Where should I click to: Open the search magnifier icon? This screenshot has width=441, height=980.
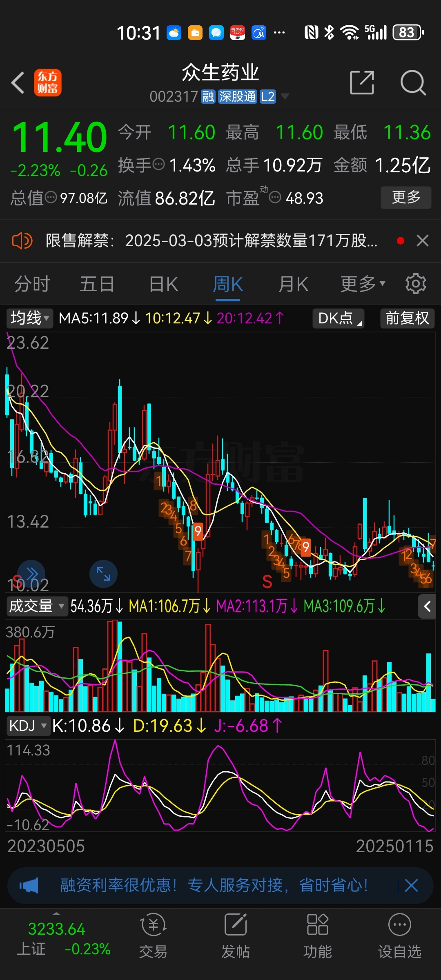pos(413,82)
